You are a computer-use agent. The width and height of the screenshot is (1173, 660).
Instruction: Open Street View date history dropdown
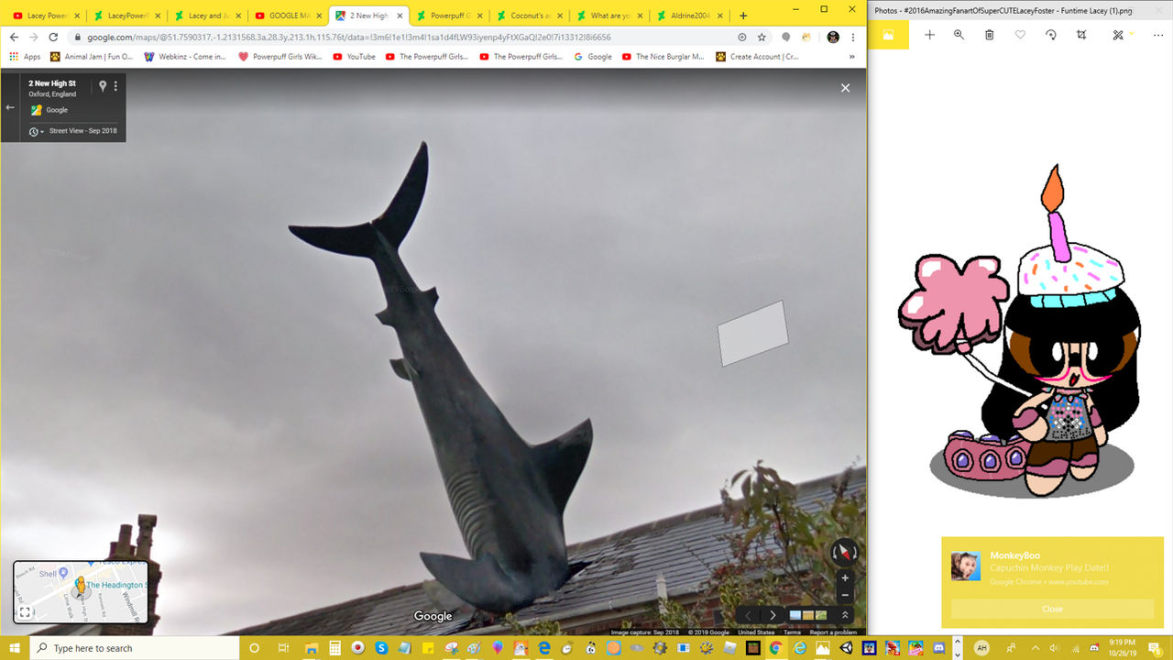[x=36, y=132]
